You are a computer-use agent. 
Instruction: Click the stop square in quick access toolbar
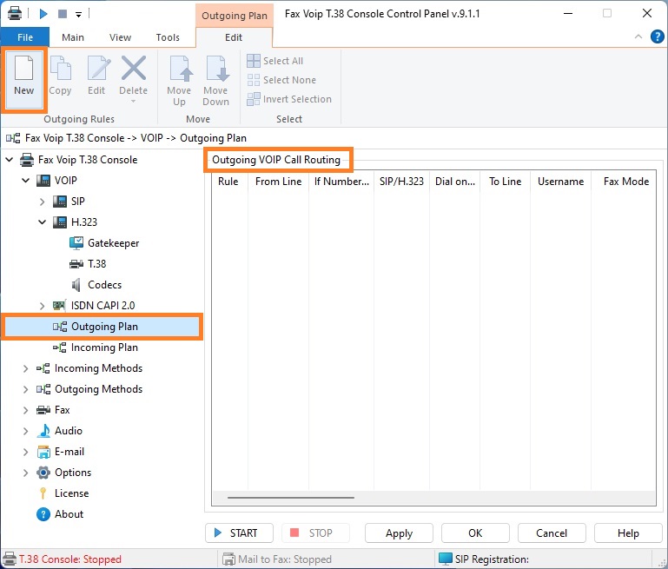point(63,14)
